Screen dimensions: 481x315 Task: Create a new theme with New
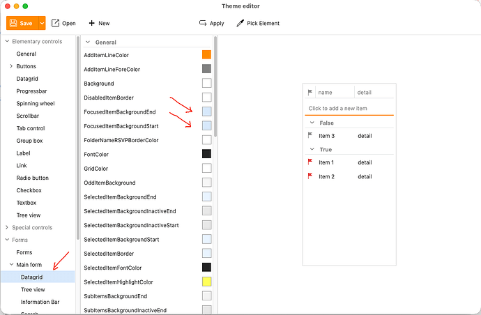(99, 23)
